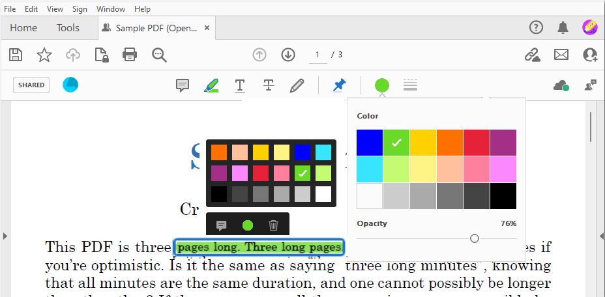The width and height of the screenshot is (605, 297).
Task: Open the Help question mark icon
Action: [x=536, y=27]
